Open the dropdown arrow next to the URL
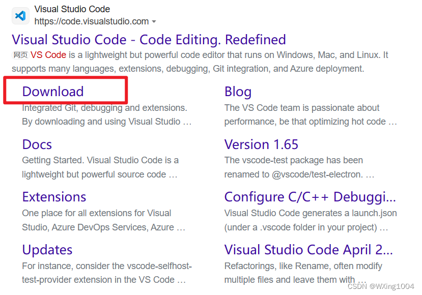The height and width of the screenshot is (295, 422). point(154,22)
